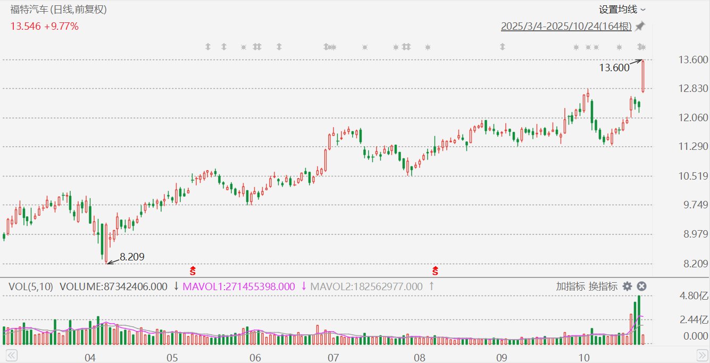Click the horizontal scrollbar track under the chart

tap(355, 354)
